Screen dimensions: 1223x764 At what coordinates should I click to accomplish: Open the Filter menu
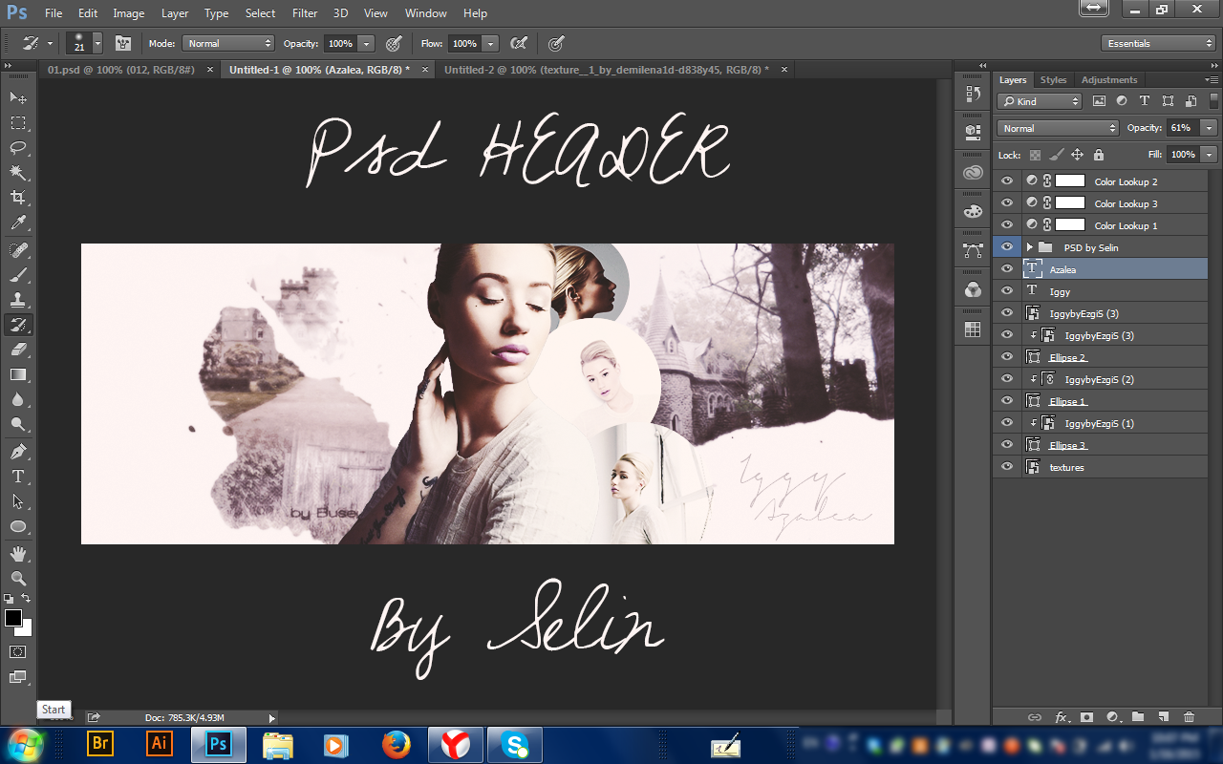tap(304, 12)
